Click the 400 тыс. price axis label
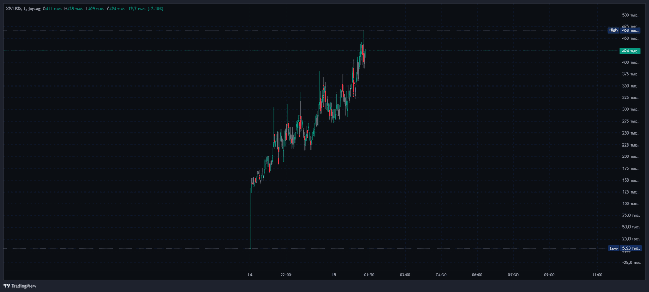This screenshot has width=649, height=292. pyautogui.click(x=631, y=62)
